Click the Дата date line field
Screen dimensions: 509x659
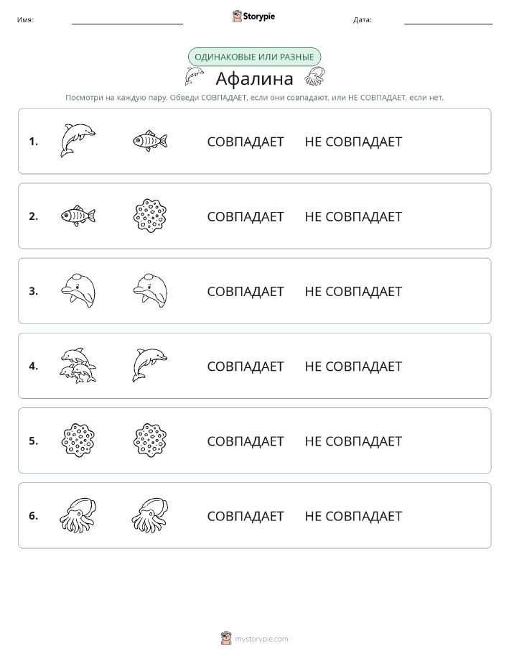click(448, 20)
